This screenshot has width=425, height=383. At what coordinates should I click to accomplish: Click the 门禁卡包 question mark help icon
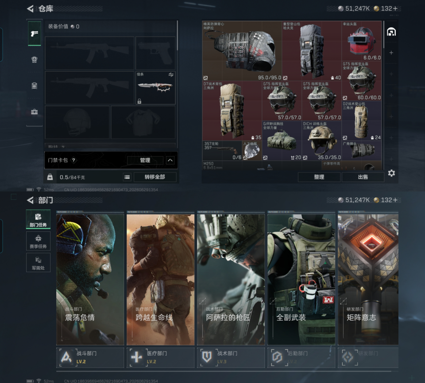pos(74,160)
